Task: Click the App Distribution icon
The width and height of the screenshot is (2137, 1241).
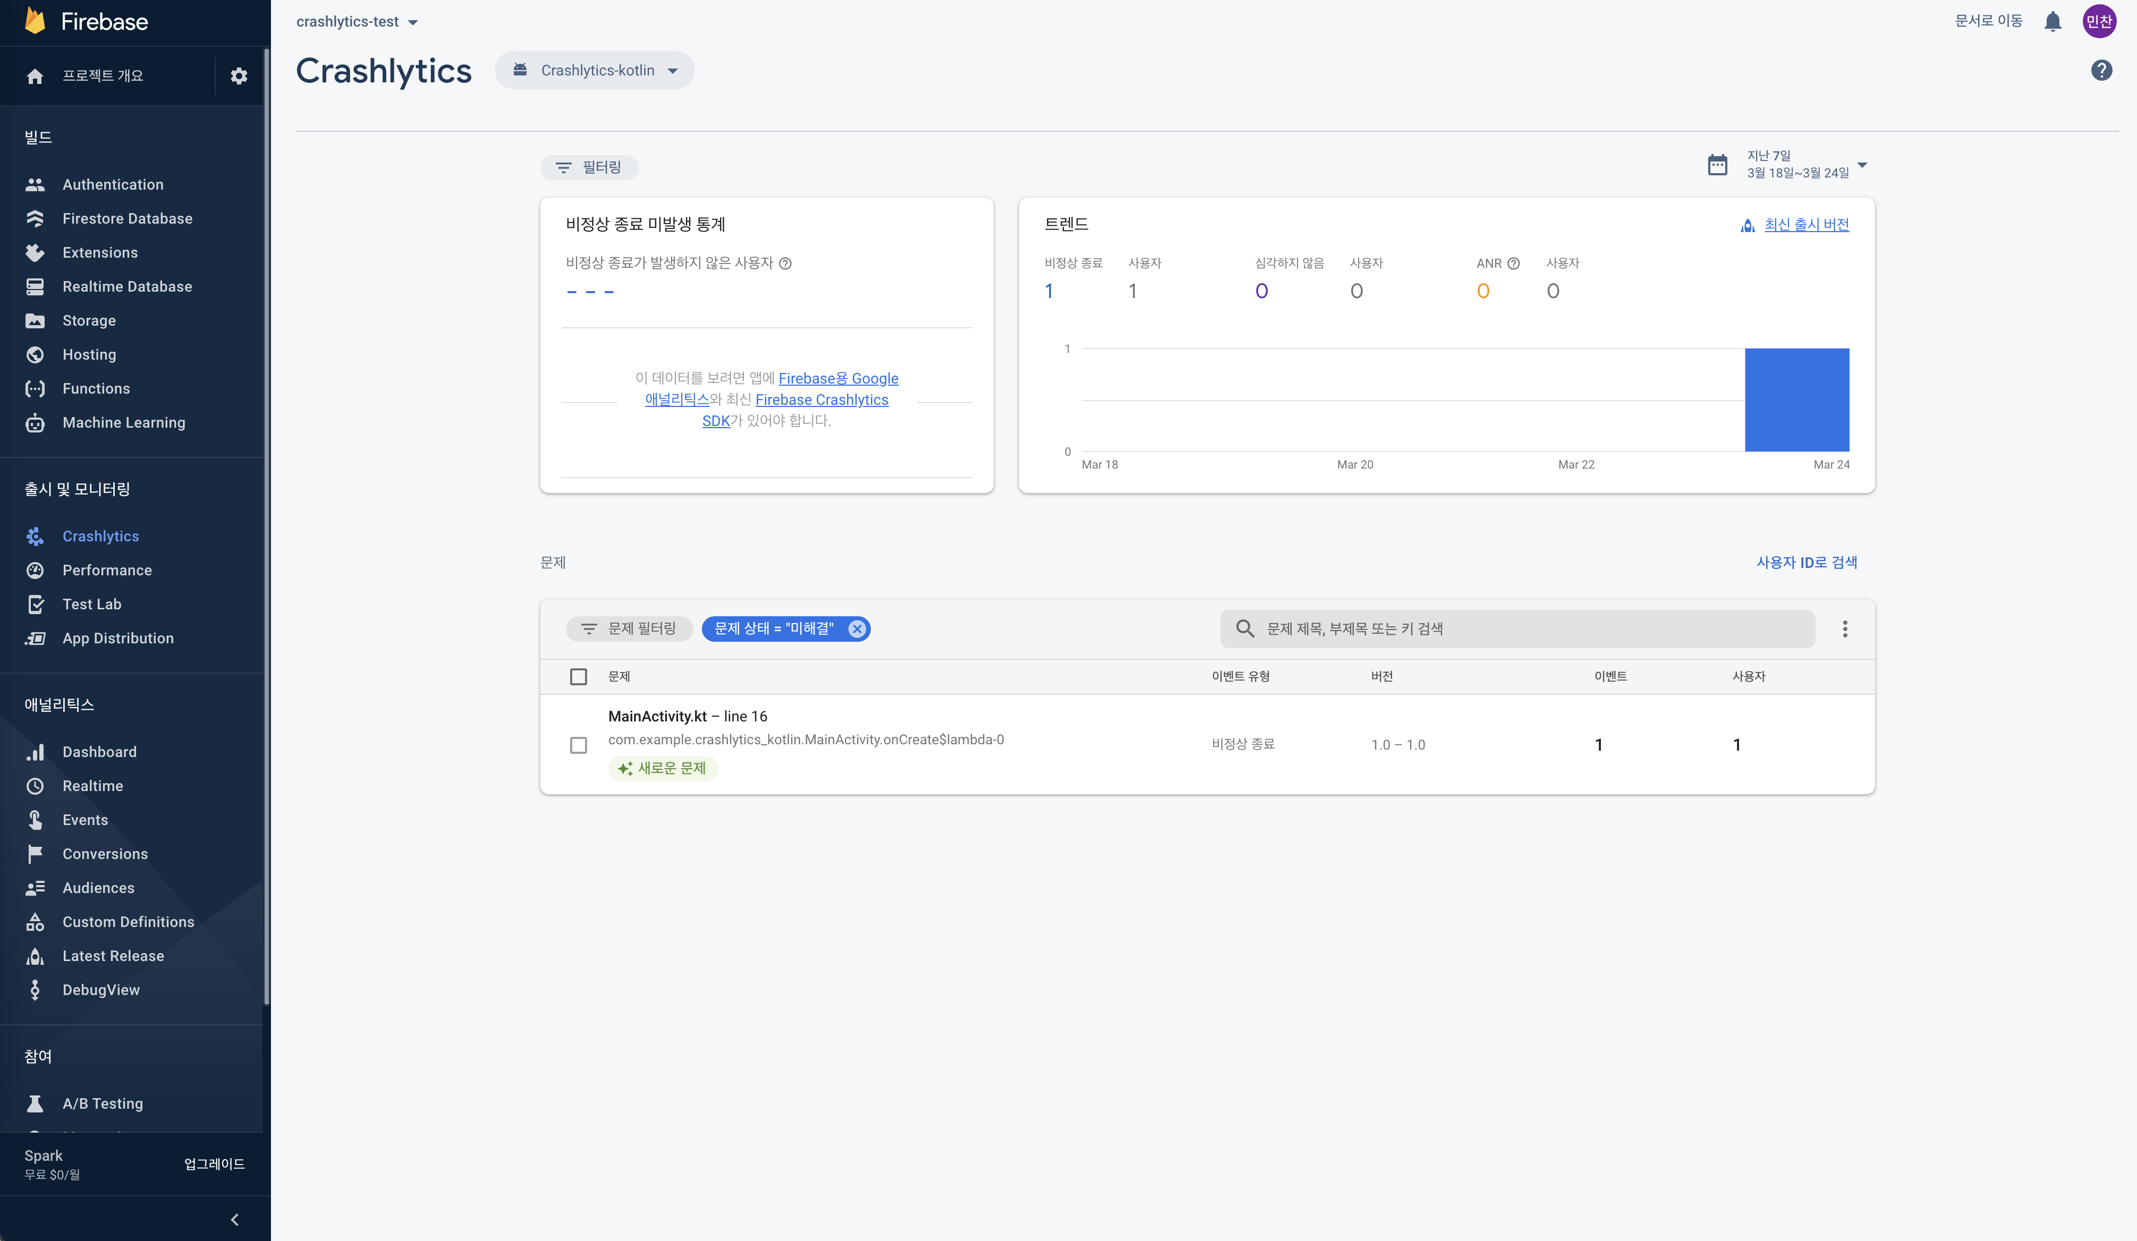Action: point(35,639)
